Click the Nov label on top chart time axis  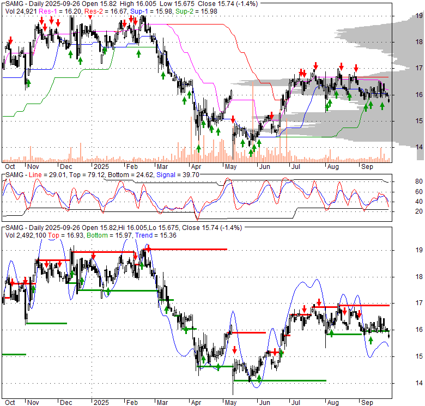click(33, 167)
